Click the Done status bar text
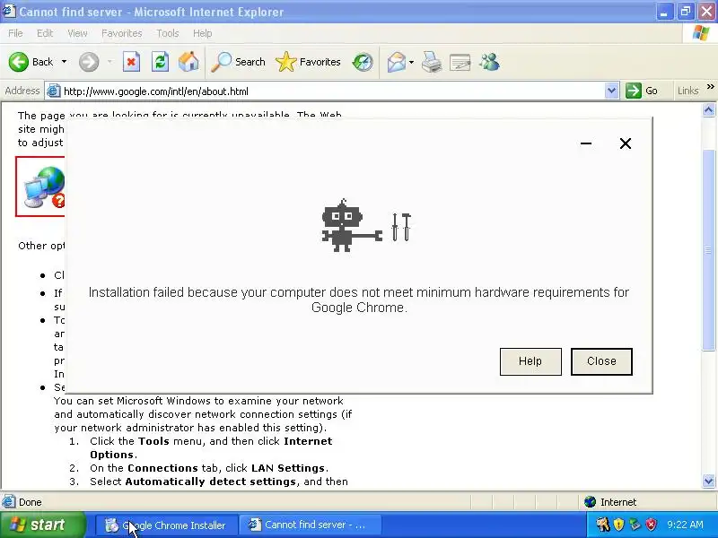The image size is (718, 538). (x=31, y=502)
